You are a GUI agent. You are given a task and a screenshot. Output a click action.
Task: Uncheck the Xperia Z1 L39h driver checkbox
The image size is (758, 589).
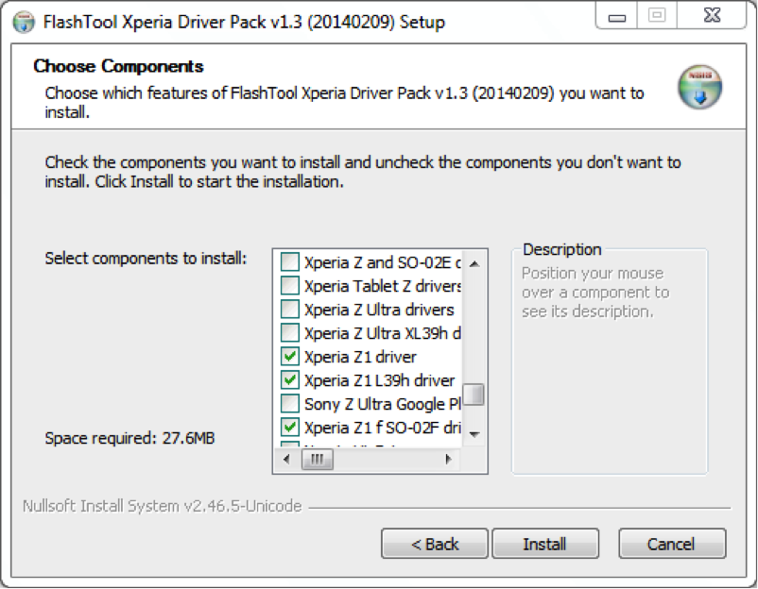tap(290, 380)
